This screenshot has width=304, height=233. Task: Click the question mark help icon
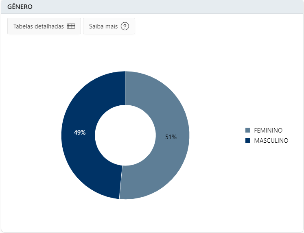[125, 26]
